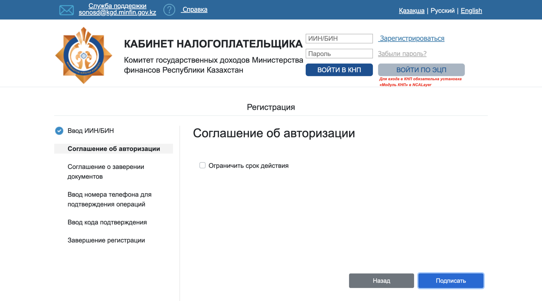Viewport: 542px width, 301px height.
Task: Click the Забыли пароль? link
Action: pyautogui.click(x=402, y=54)
